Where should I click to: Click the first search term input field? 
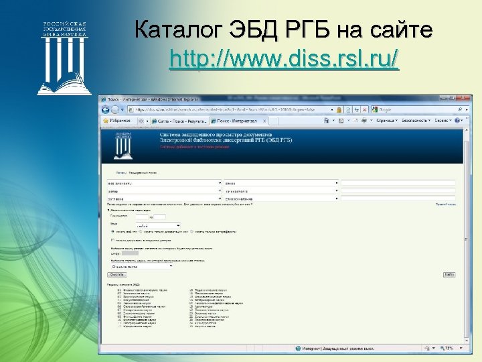pyautogui.click(x=398, y=183)
